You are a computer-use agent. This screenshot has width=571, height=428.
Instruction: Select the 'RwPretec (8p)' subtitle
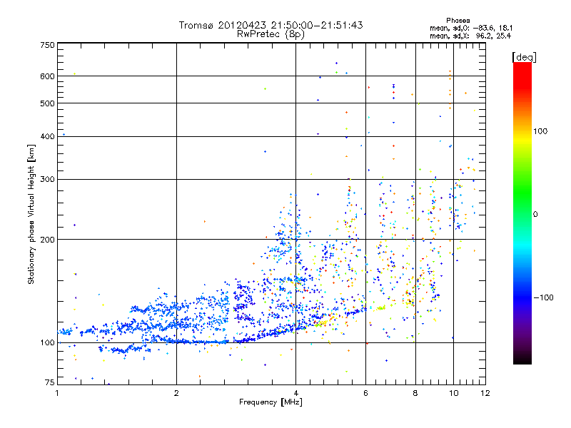271,34
